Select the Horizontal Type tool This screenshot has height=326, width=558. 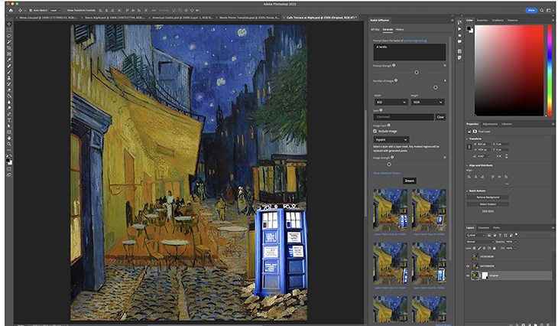9,120
